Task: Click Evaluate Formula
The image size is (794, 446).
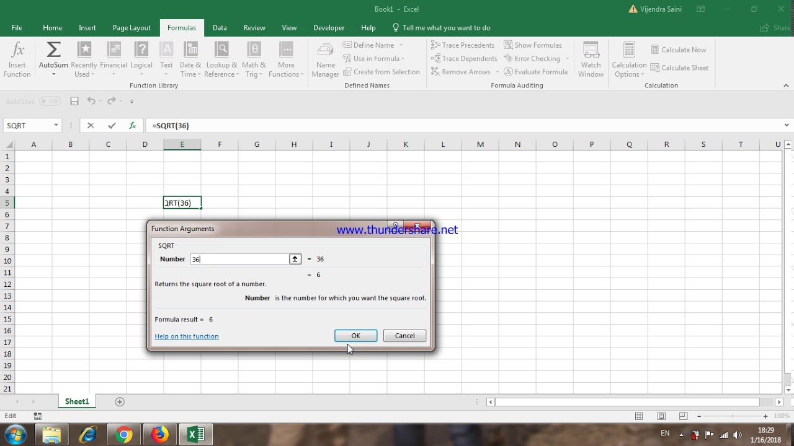Action: (x=535, y=72)
